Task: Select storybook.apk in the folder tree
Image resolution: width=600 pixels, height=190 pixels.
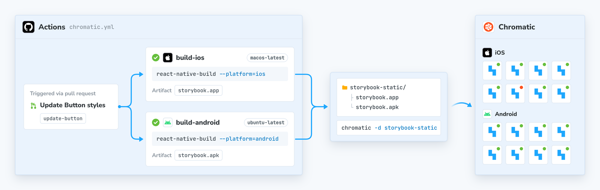Action: (x=377, y=107)
